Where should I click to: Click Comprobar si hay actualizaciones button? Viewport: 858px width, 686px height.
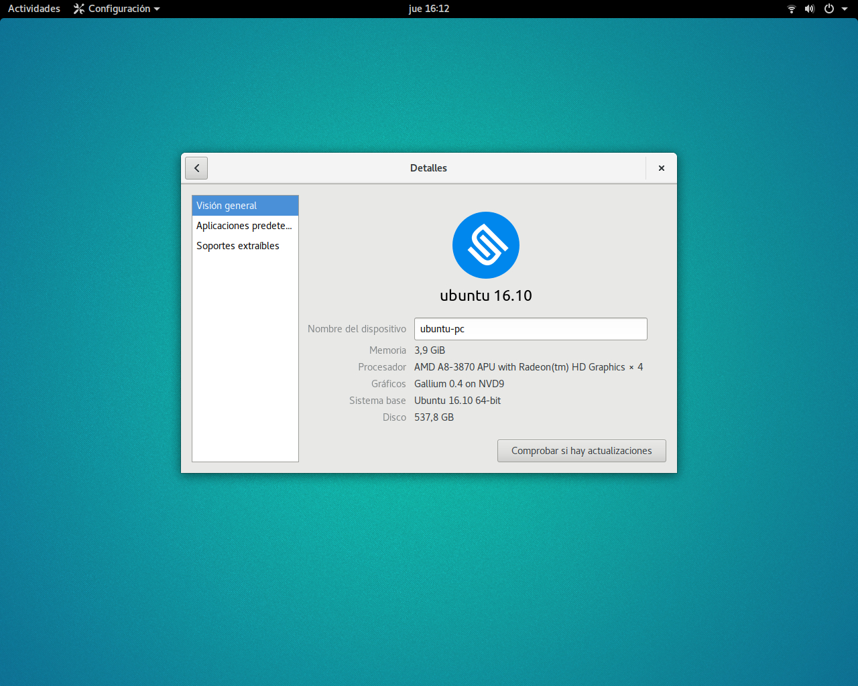pos(582,451)
